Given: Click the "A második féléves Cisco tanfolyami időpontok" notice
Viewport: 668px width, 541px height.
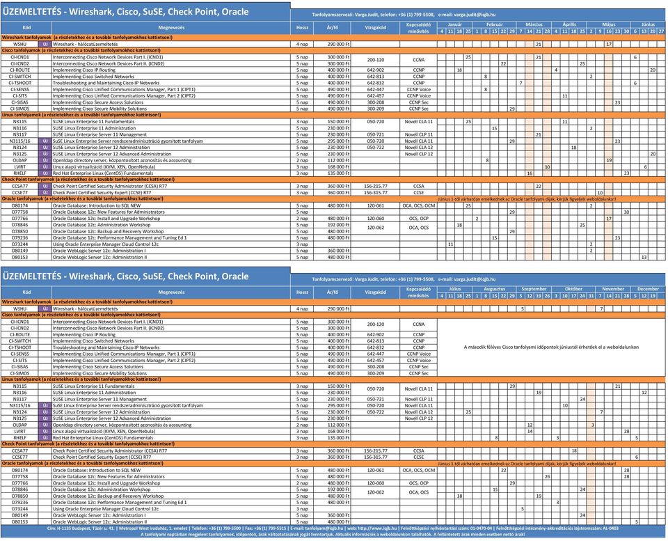Looking at the screenshot, I should (551, 347).
